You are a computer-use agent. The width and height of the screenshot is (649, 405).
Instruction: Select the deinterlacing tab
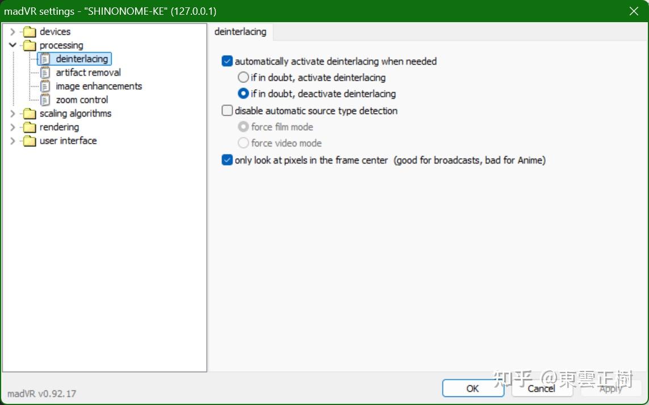(x=241, y=32)
